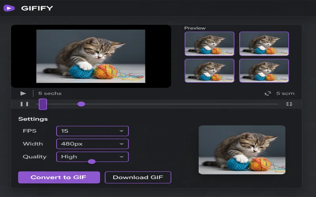Click the GIFIFY title text in the header
The width and height of the screenshot is (316, 197).
coord(37,8)
